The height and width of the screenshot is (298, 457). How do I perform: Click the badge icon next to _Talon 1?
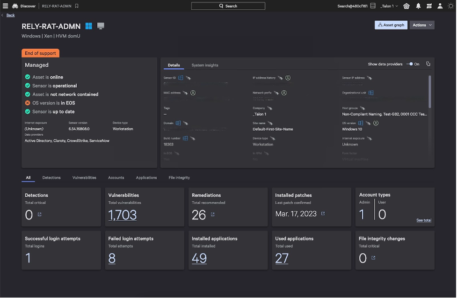[x=406, y=6]
